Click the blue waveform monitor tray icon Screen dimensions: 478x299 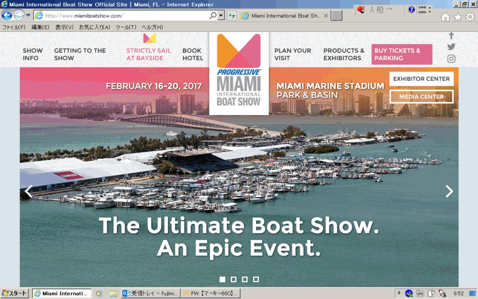pos(409,294)
